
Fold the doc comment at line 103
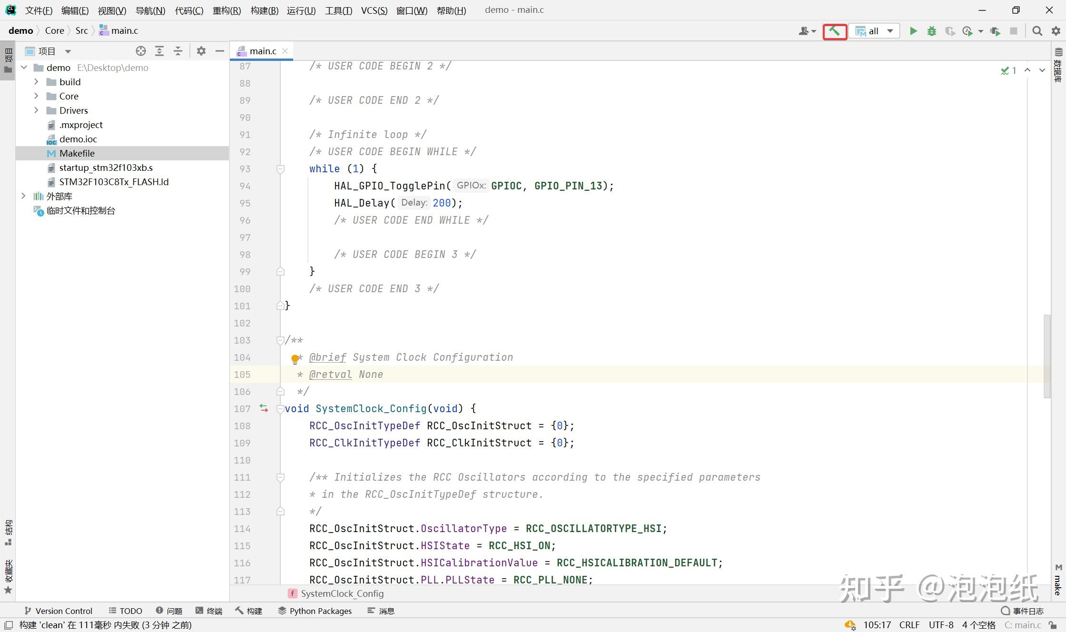tap(280, 340)
